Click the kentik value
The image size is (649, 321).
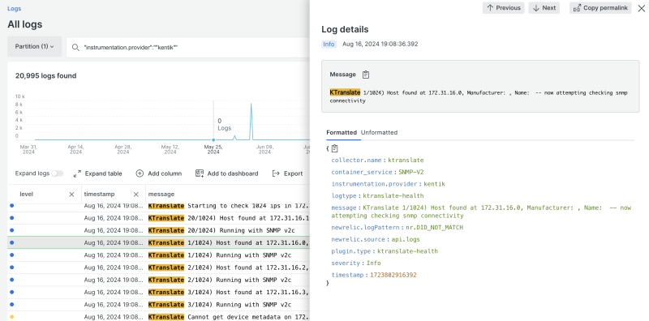pos(435,184)
